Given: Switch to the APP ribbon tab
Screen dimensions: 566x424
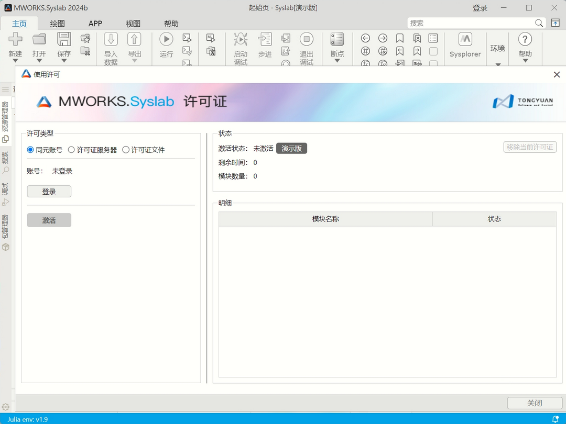Looking at the screenshot, I should pos(95,24).
